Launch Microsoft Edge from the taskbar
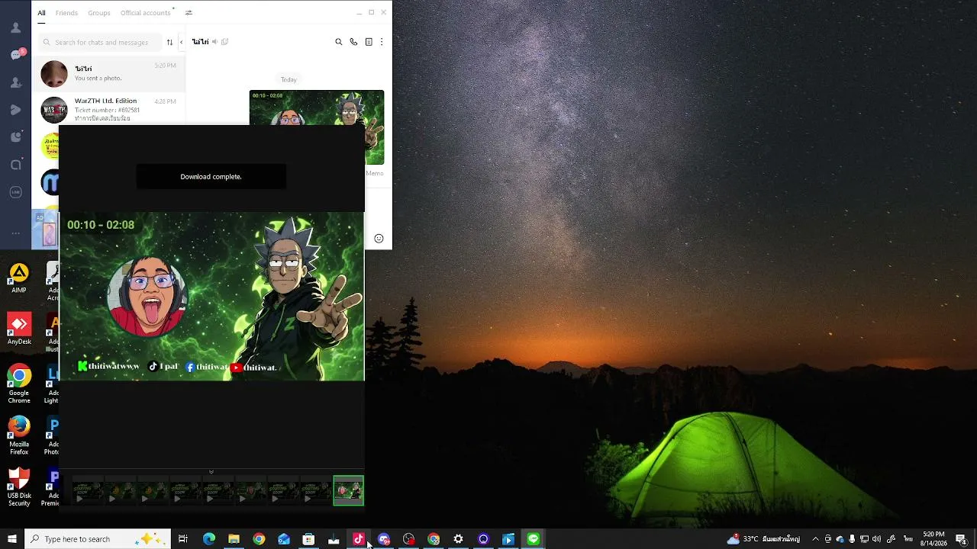Image resolution: width=977 pixels, height=549 pixels. (x=209, y=539)
